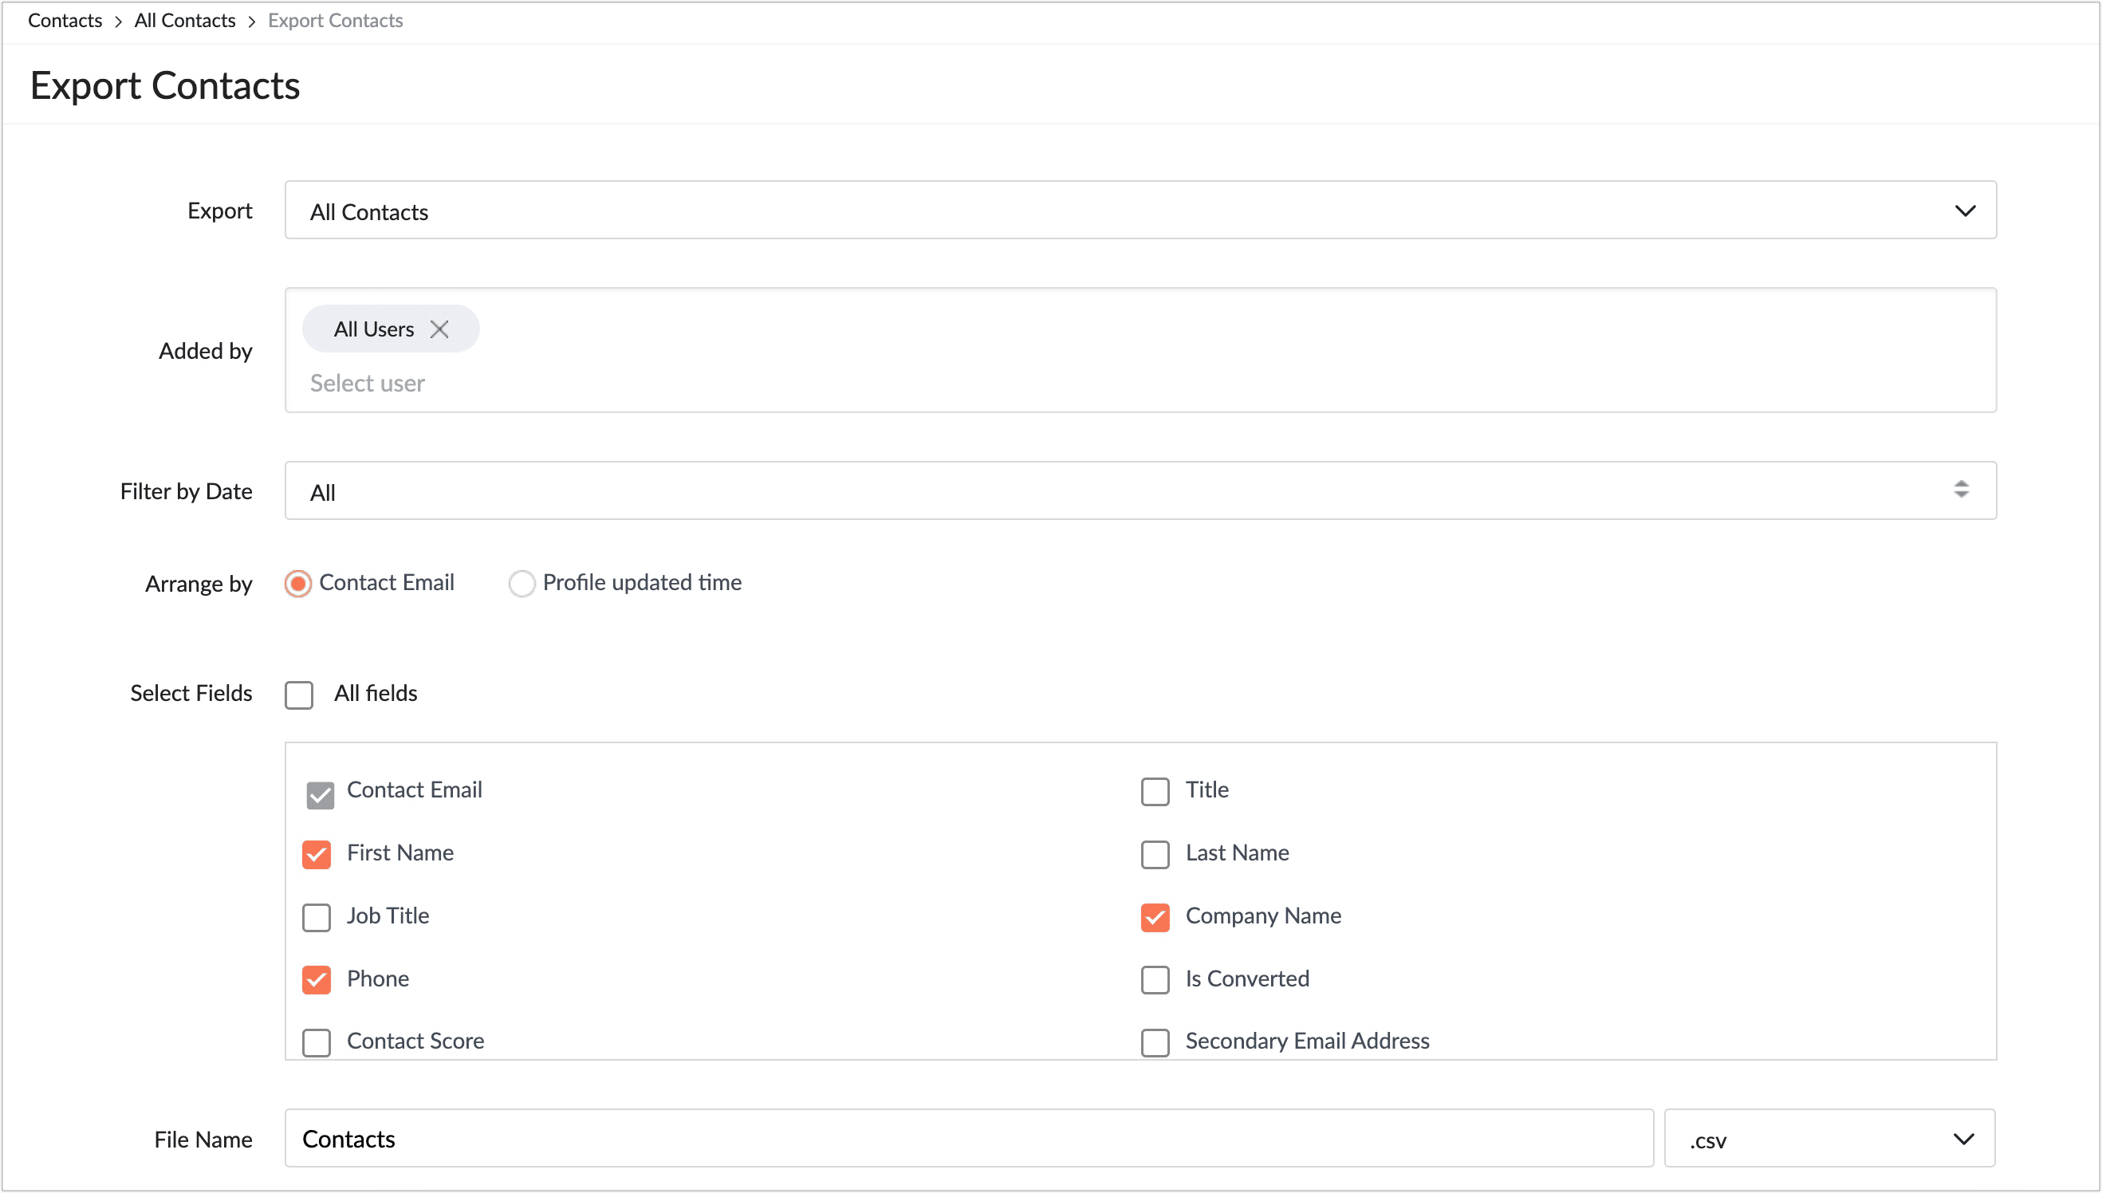The image size is (2102, 1193).
Task: Click the Filter by Date stepper arrows
Action: click(x=1961, y=490)
